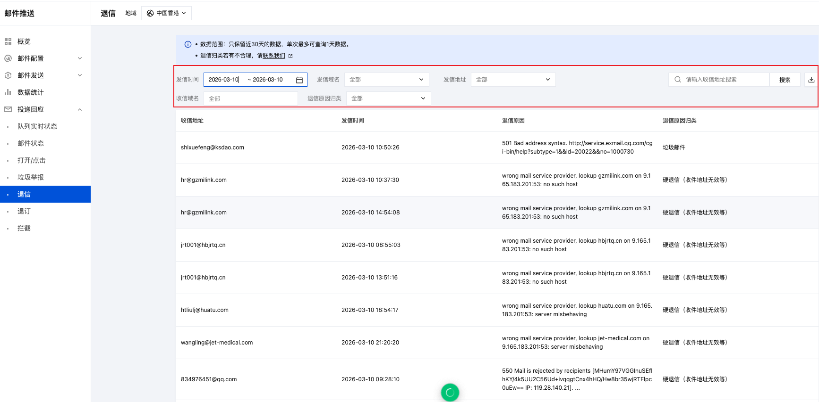Follow the 联系我们 link
This screenshot has height=402, width=819.
[x=274, y=56]
